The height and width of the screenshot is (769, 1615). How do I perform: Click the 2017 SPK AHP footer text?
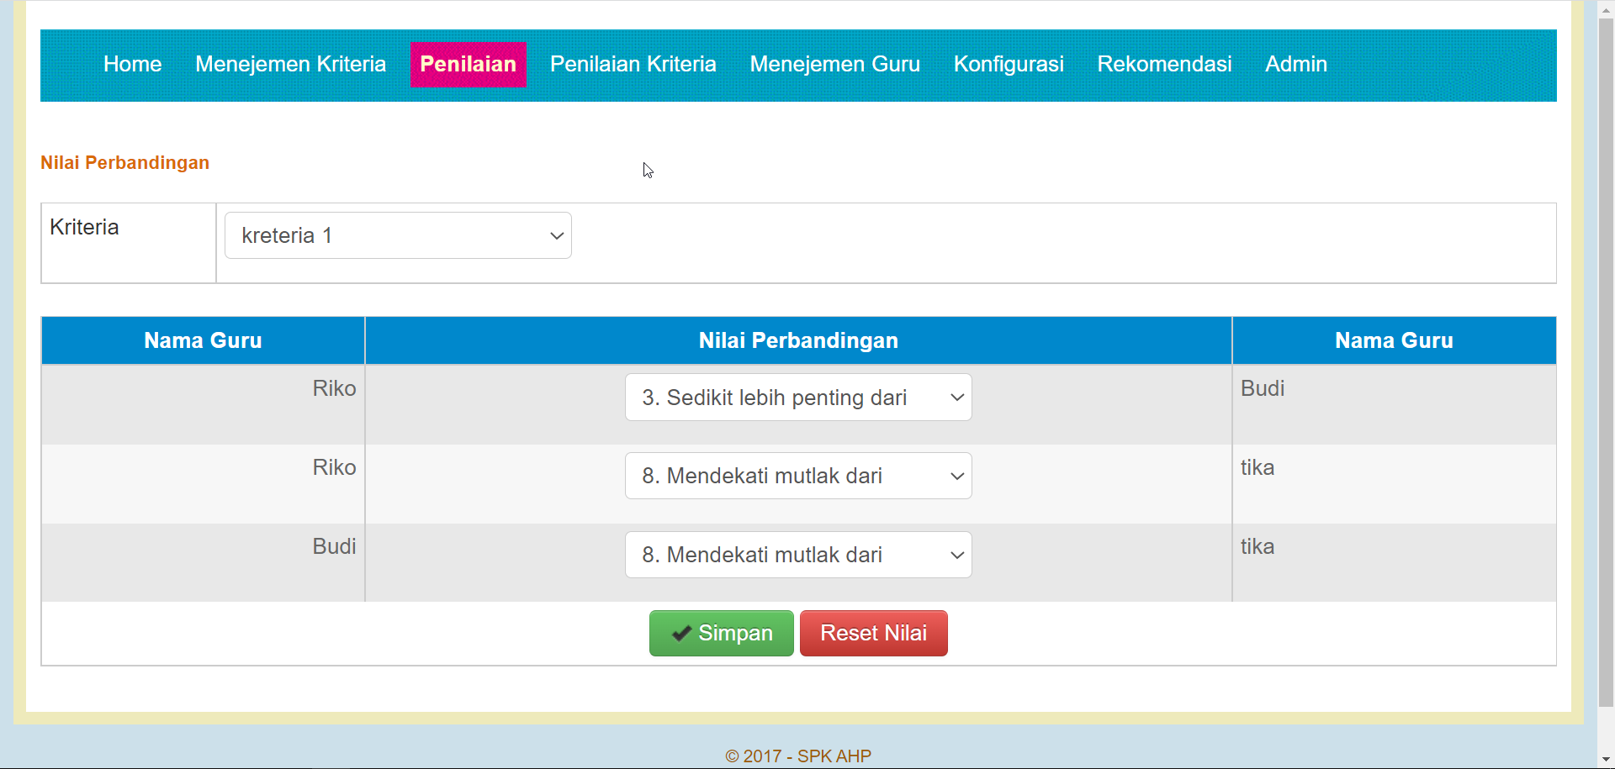(798, 756)
